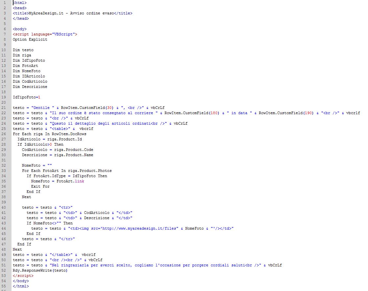Click the 'Questo il dettaglio degli articoli ordinati' string
This screenshot has width=368, height=291.
(x=108, y=123)
